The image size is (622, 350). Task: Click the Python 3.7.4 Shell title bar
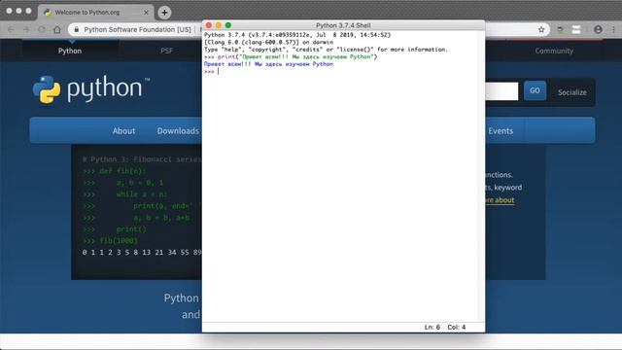tap(343, 25)
